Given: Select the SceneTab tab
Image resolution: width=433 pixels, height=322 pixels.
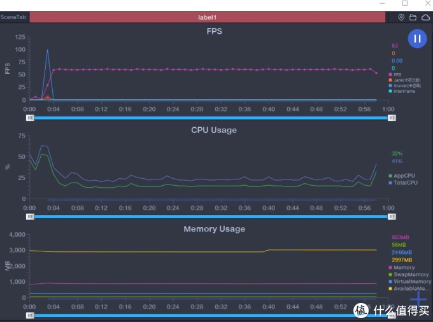Looking at the screenshot, I should point(13,17).
